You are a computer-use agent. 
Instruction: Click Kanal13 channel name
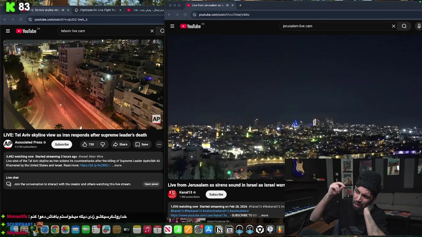click(x=186, y=192)
